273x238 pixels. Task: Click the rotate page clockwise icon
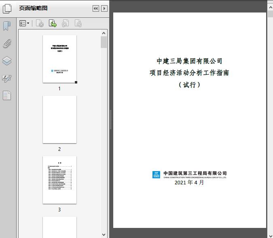click(78, 23)
